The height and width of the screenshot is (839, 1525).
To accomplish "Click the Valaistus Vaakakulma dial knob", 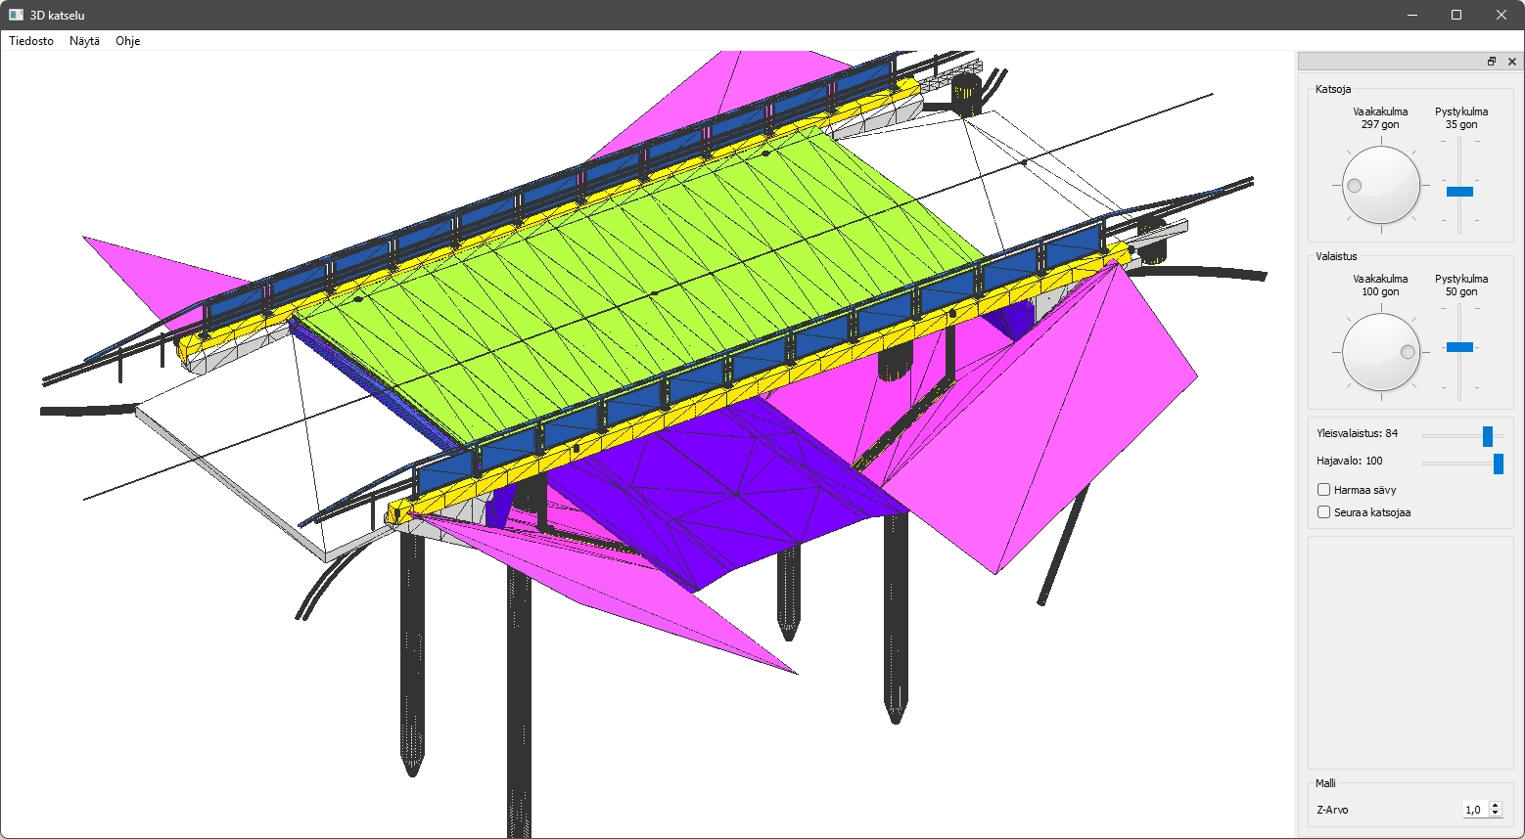I will tap(1380, 352).
